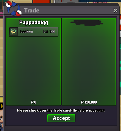Click the Lvl: 100 label
Image resolution: width=121 pixels, height=131 pixels.
(49, 32)
